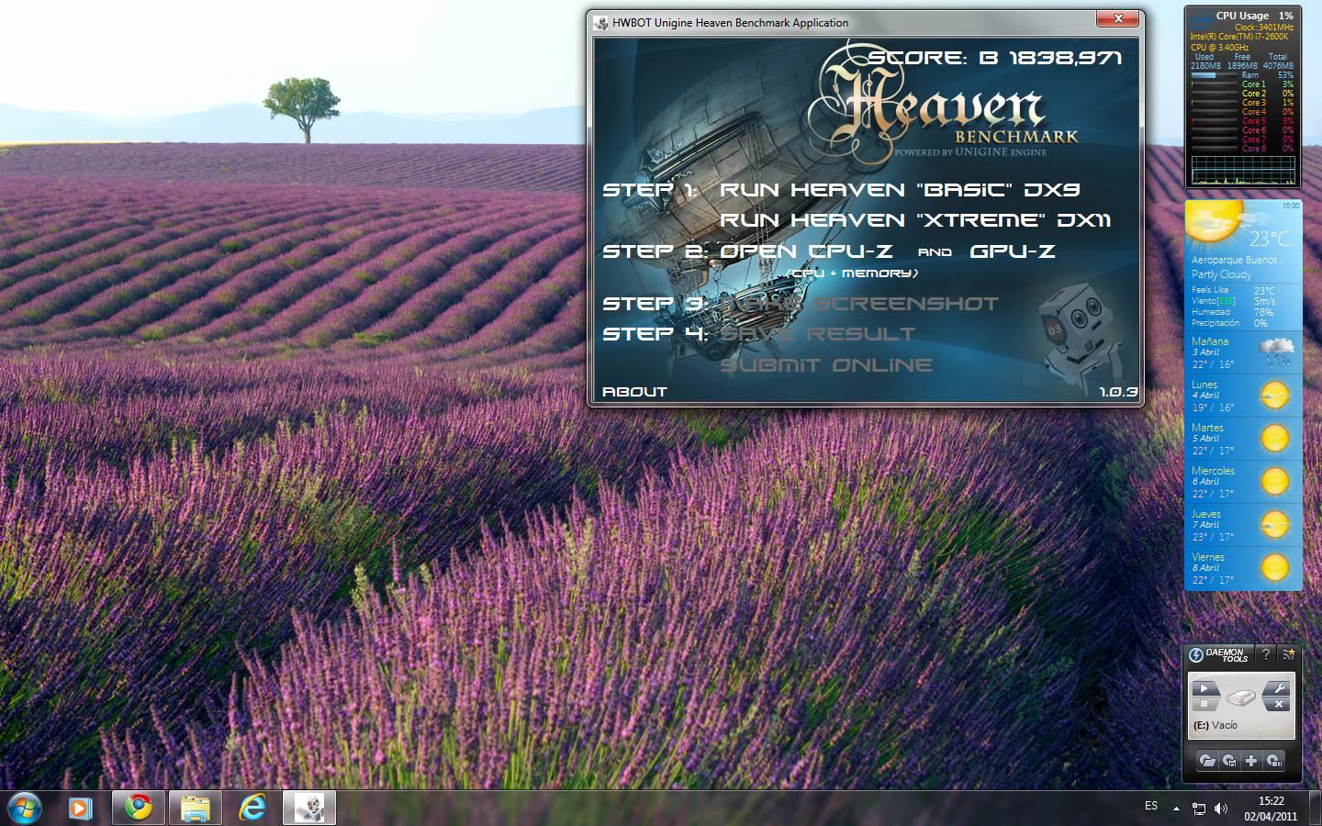1322x826 pixels.
Task: Select the virtual drive icon in Daemon Tools
Action: (1241, 698)
